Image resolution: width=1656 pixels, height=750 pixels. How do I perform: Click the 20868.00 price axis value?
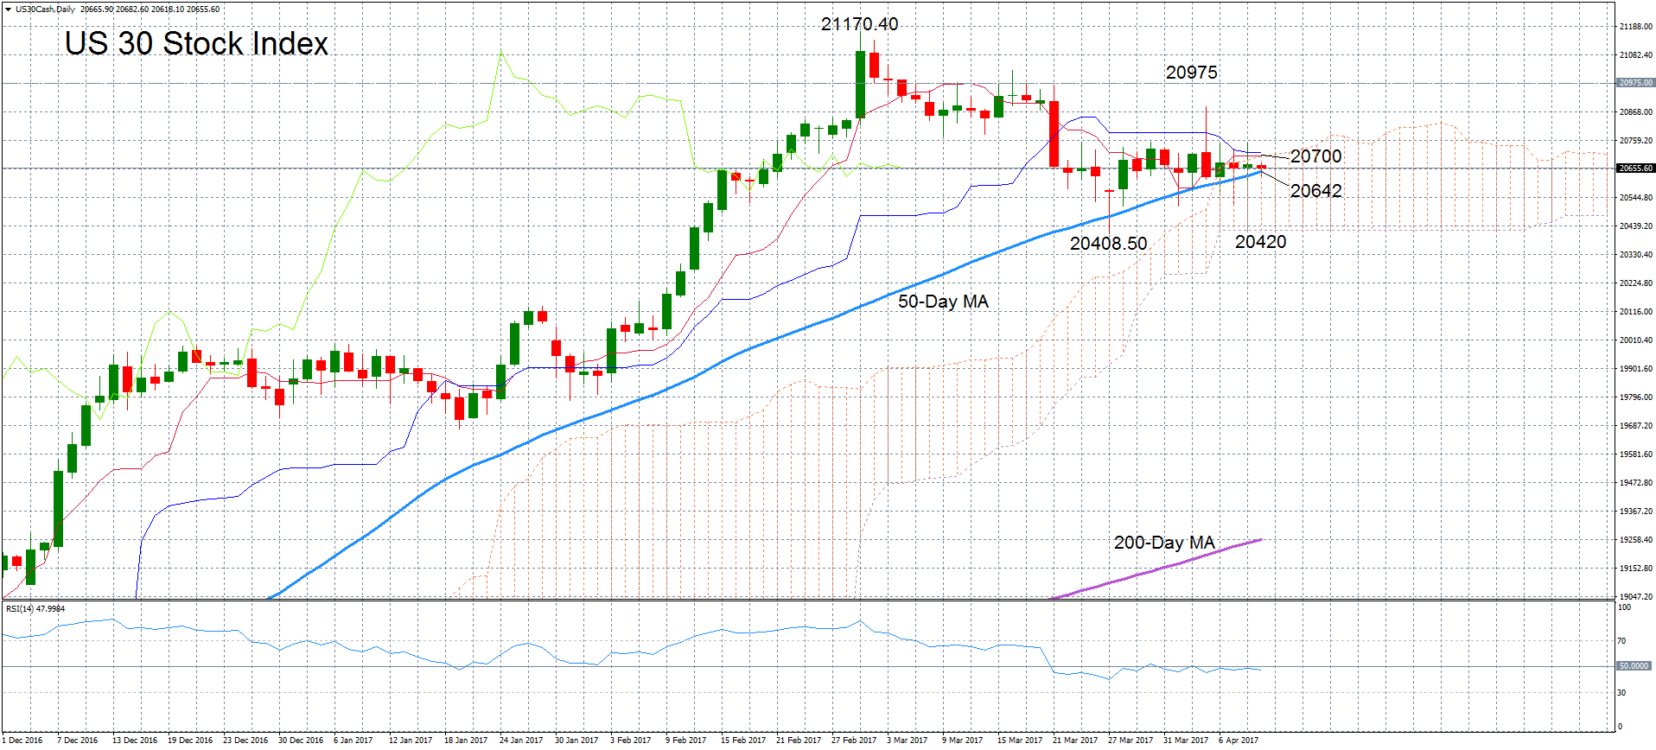point(1635,112)
